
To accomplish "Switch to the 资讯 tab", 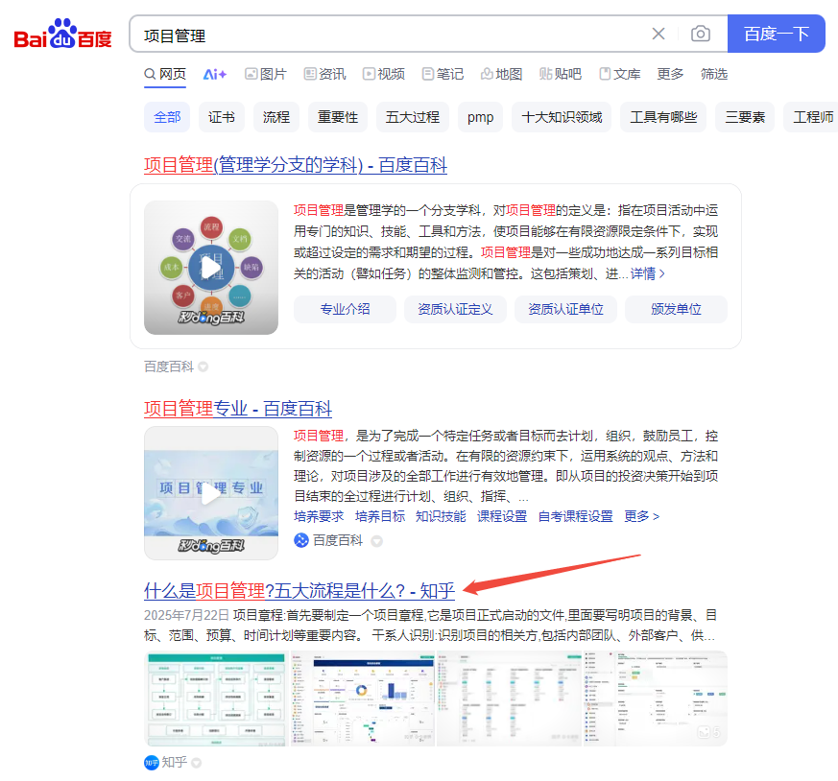I will (x=325, y=74).
